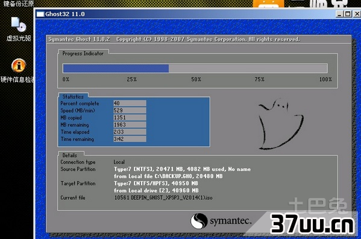The width and height of the screenshot is (361, 239).
Task: Click the Time elapsed label
Action: 75,132
